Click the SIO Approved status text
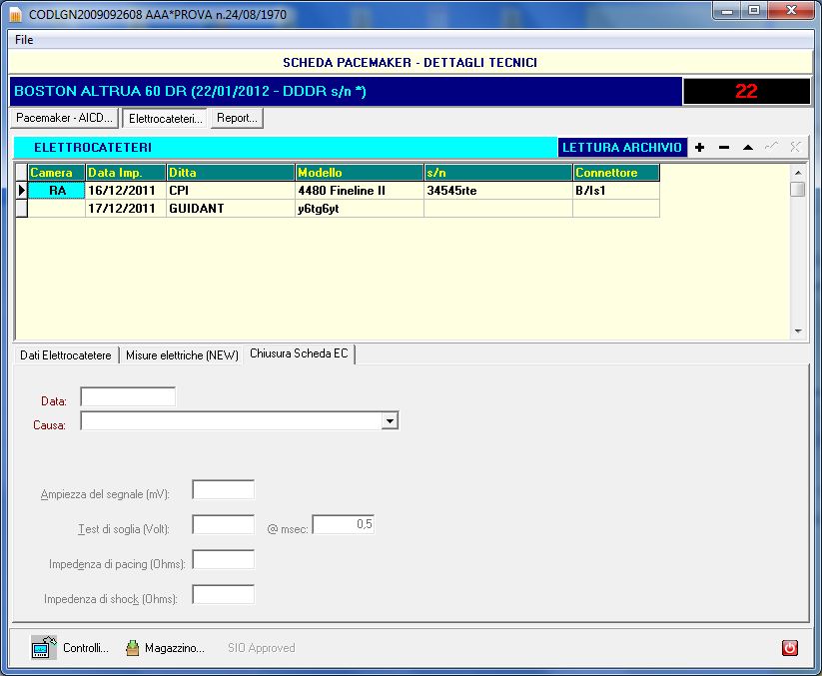Viewport: 822px width, 676px height. [261, 648]
